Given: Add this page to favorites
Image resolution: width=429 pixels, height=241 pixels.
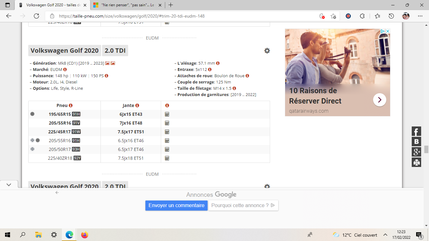Looking at the screenshot, I should (x=333, y=16).
